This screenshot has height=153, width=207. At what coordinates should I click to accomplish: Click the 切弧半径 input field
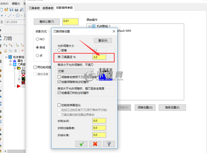click(99, 121)
